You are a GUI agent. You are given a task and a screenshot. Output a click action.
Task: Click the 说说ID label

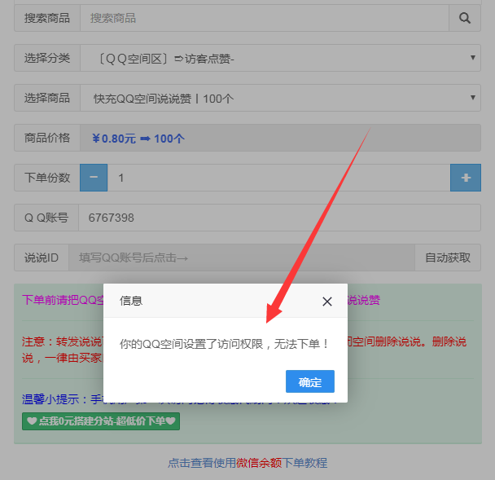[x=42, y=258]
